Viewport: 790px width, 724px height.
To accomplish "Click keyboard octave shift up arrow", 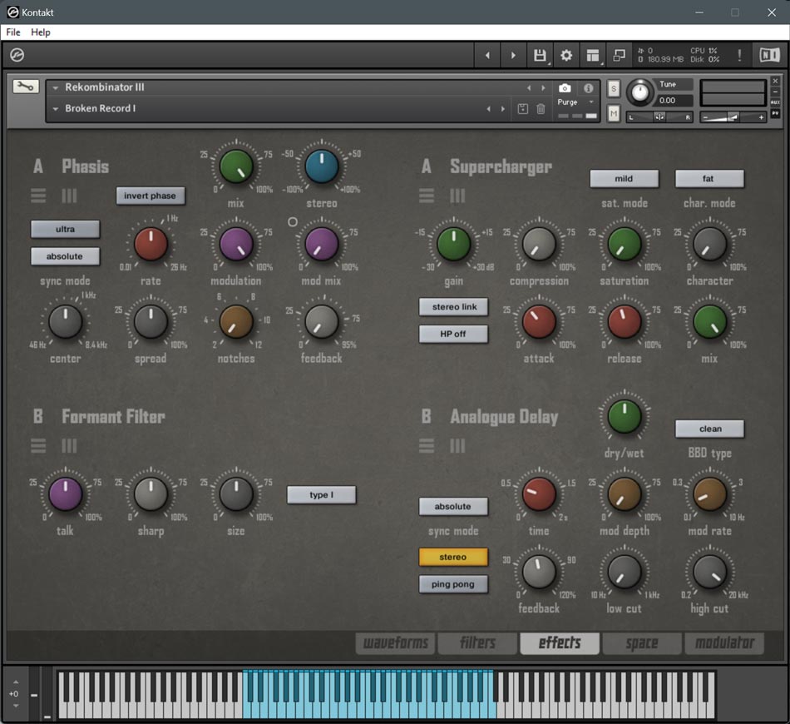I will [x=16, y=682].
